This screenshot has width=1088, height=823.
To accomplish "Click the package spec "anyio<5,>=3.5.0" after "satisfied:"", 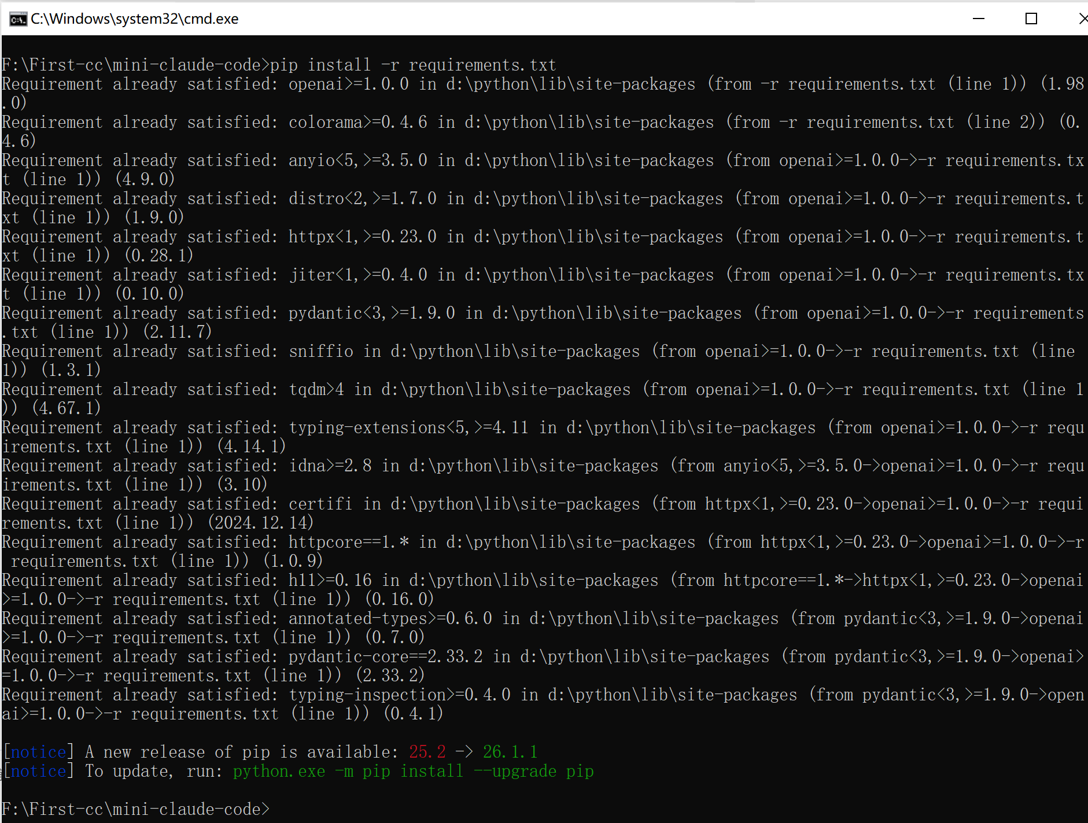I will click(358, 160).
